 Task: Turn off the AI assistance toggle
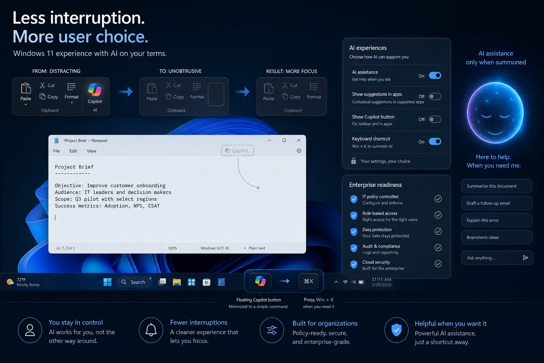(x=435, y=76)
